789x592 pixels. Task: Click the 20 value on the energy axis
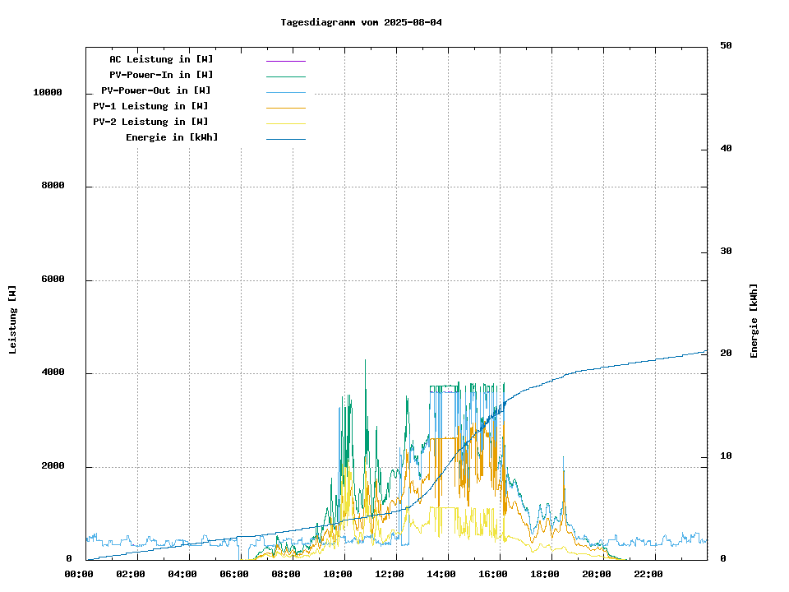point(726,354)
